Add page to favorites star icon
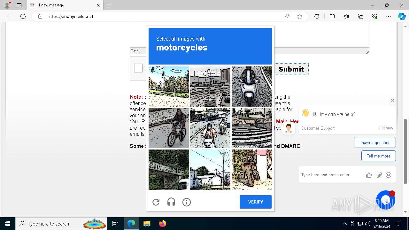Screen dimensions: 409x230 (x=300, y=16)
